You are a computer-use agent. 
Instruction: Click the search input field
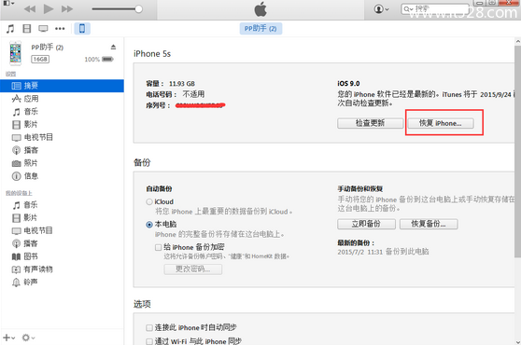tap(435, 9)
